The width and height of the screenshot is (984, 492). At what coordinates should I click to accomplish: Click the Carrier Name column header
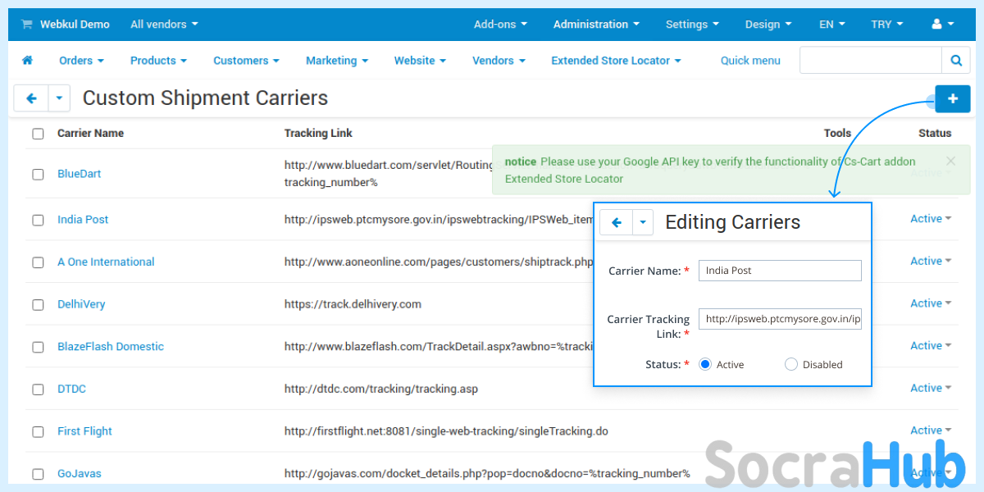point(90,134)
